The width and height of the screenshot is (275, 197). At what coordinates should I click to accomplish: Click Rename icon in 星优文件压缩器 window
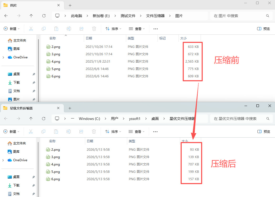[69, 132]
